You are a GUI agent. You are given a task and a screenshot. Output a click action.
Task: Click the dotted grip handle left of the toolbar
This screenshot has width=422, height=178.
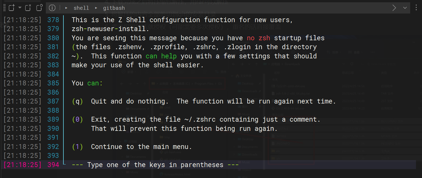click(x=4, y=8)
